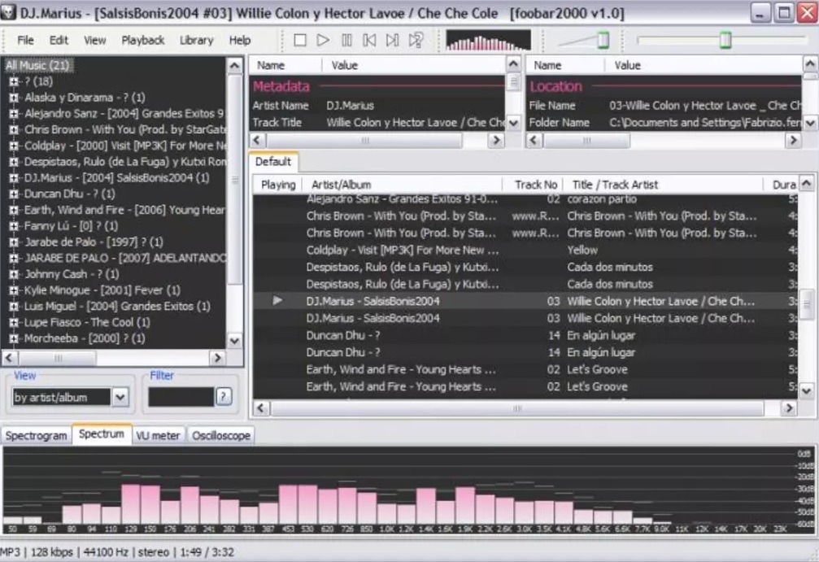The width and height of the screenshot is (819, 562).
Task: Go to previous track button
Action: point(369,40)
